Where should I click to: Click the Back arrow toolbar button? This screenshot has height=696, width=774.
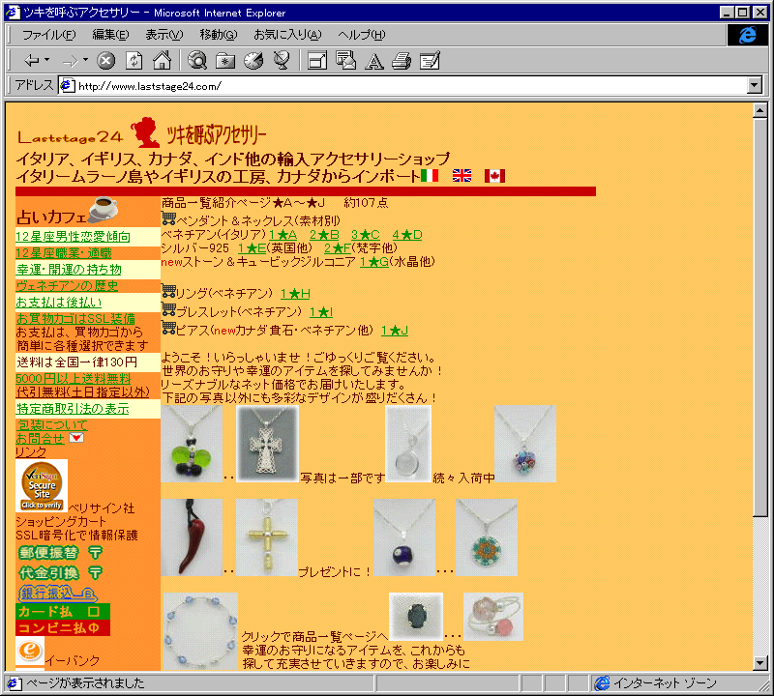pyautogui.click(x=32, y=61)
